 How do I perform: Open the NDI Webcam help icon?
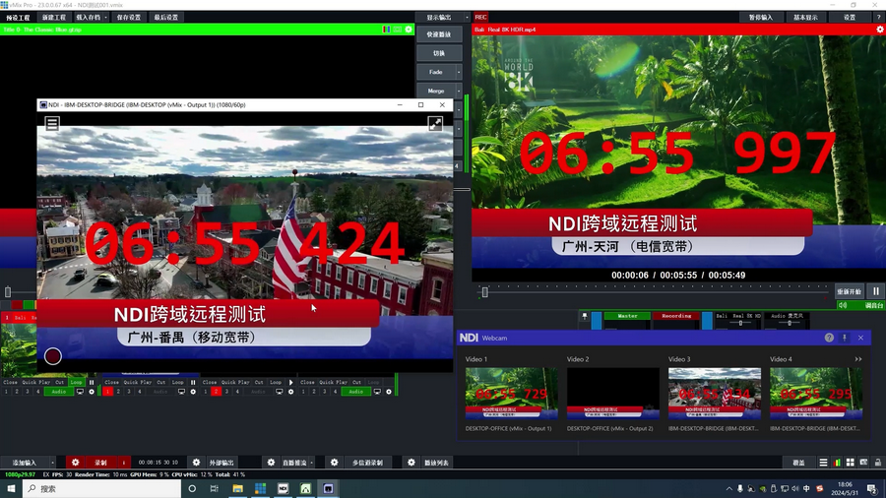[x=829, y=338]
